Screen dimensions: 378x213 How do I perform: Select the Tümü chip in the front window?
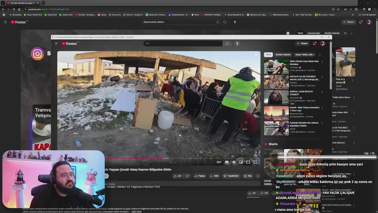[268, 55]
